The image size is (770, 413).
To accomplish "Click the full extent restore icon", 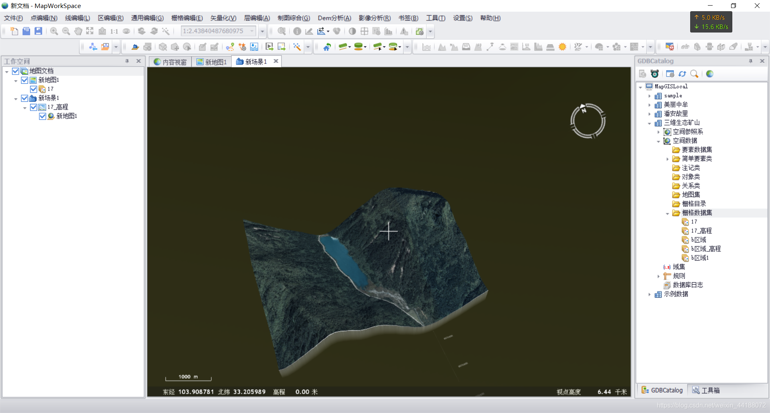I will [90, 31].
